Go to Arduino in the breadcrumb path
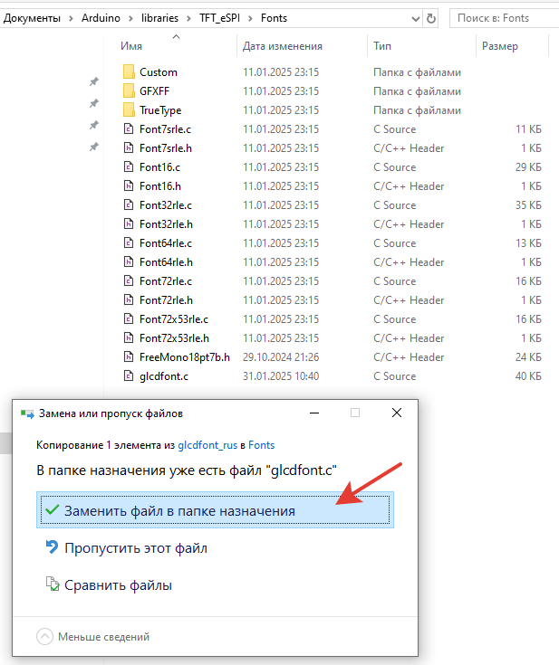 101,18
